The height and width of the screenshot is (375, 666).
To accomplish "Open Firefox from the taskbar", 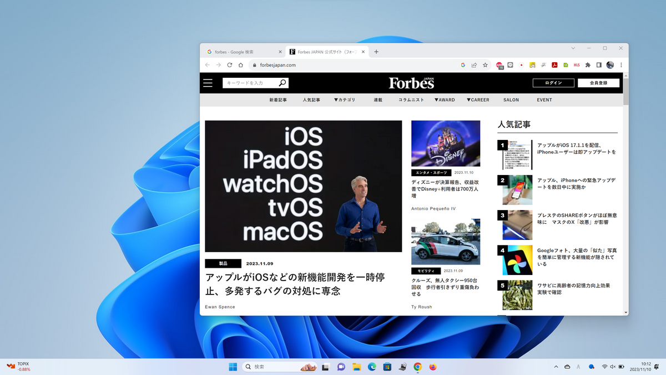I will [x=433, y=367].
